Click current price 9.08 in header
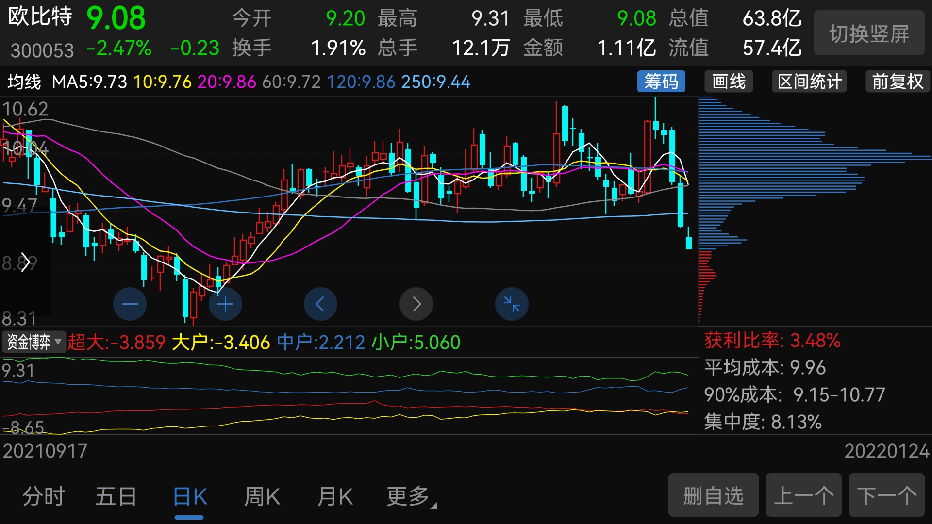This screenshot has height=524, width=932. point(116,18)
